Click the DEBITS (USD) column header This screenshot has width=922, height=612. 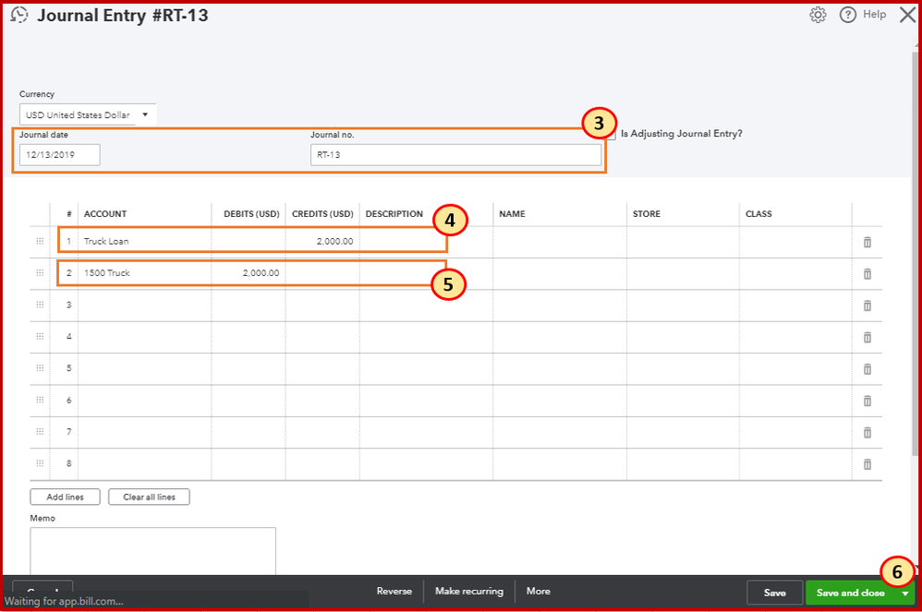click(x=251, y=214)
